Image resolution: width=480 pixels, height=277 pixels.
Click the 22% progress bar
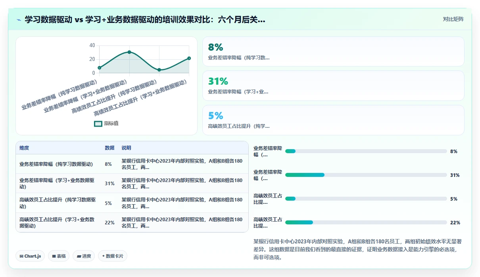[366, 222]
